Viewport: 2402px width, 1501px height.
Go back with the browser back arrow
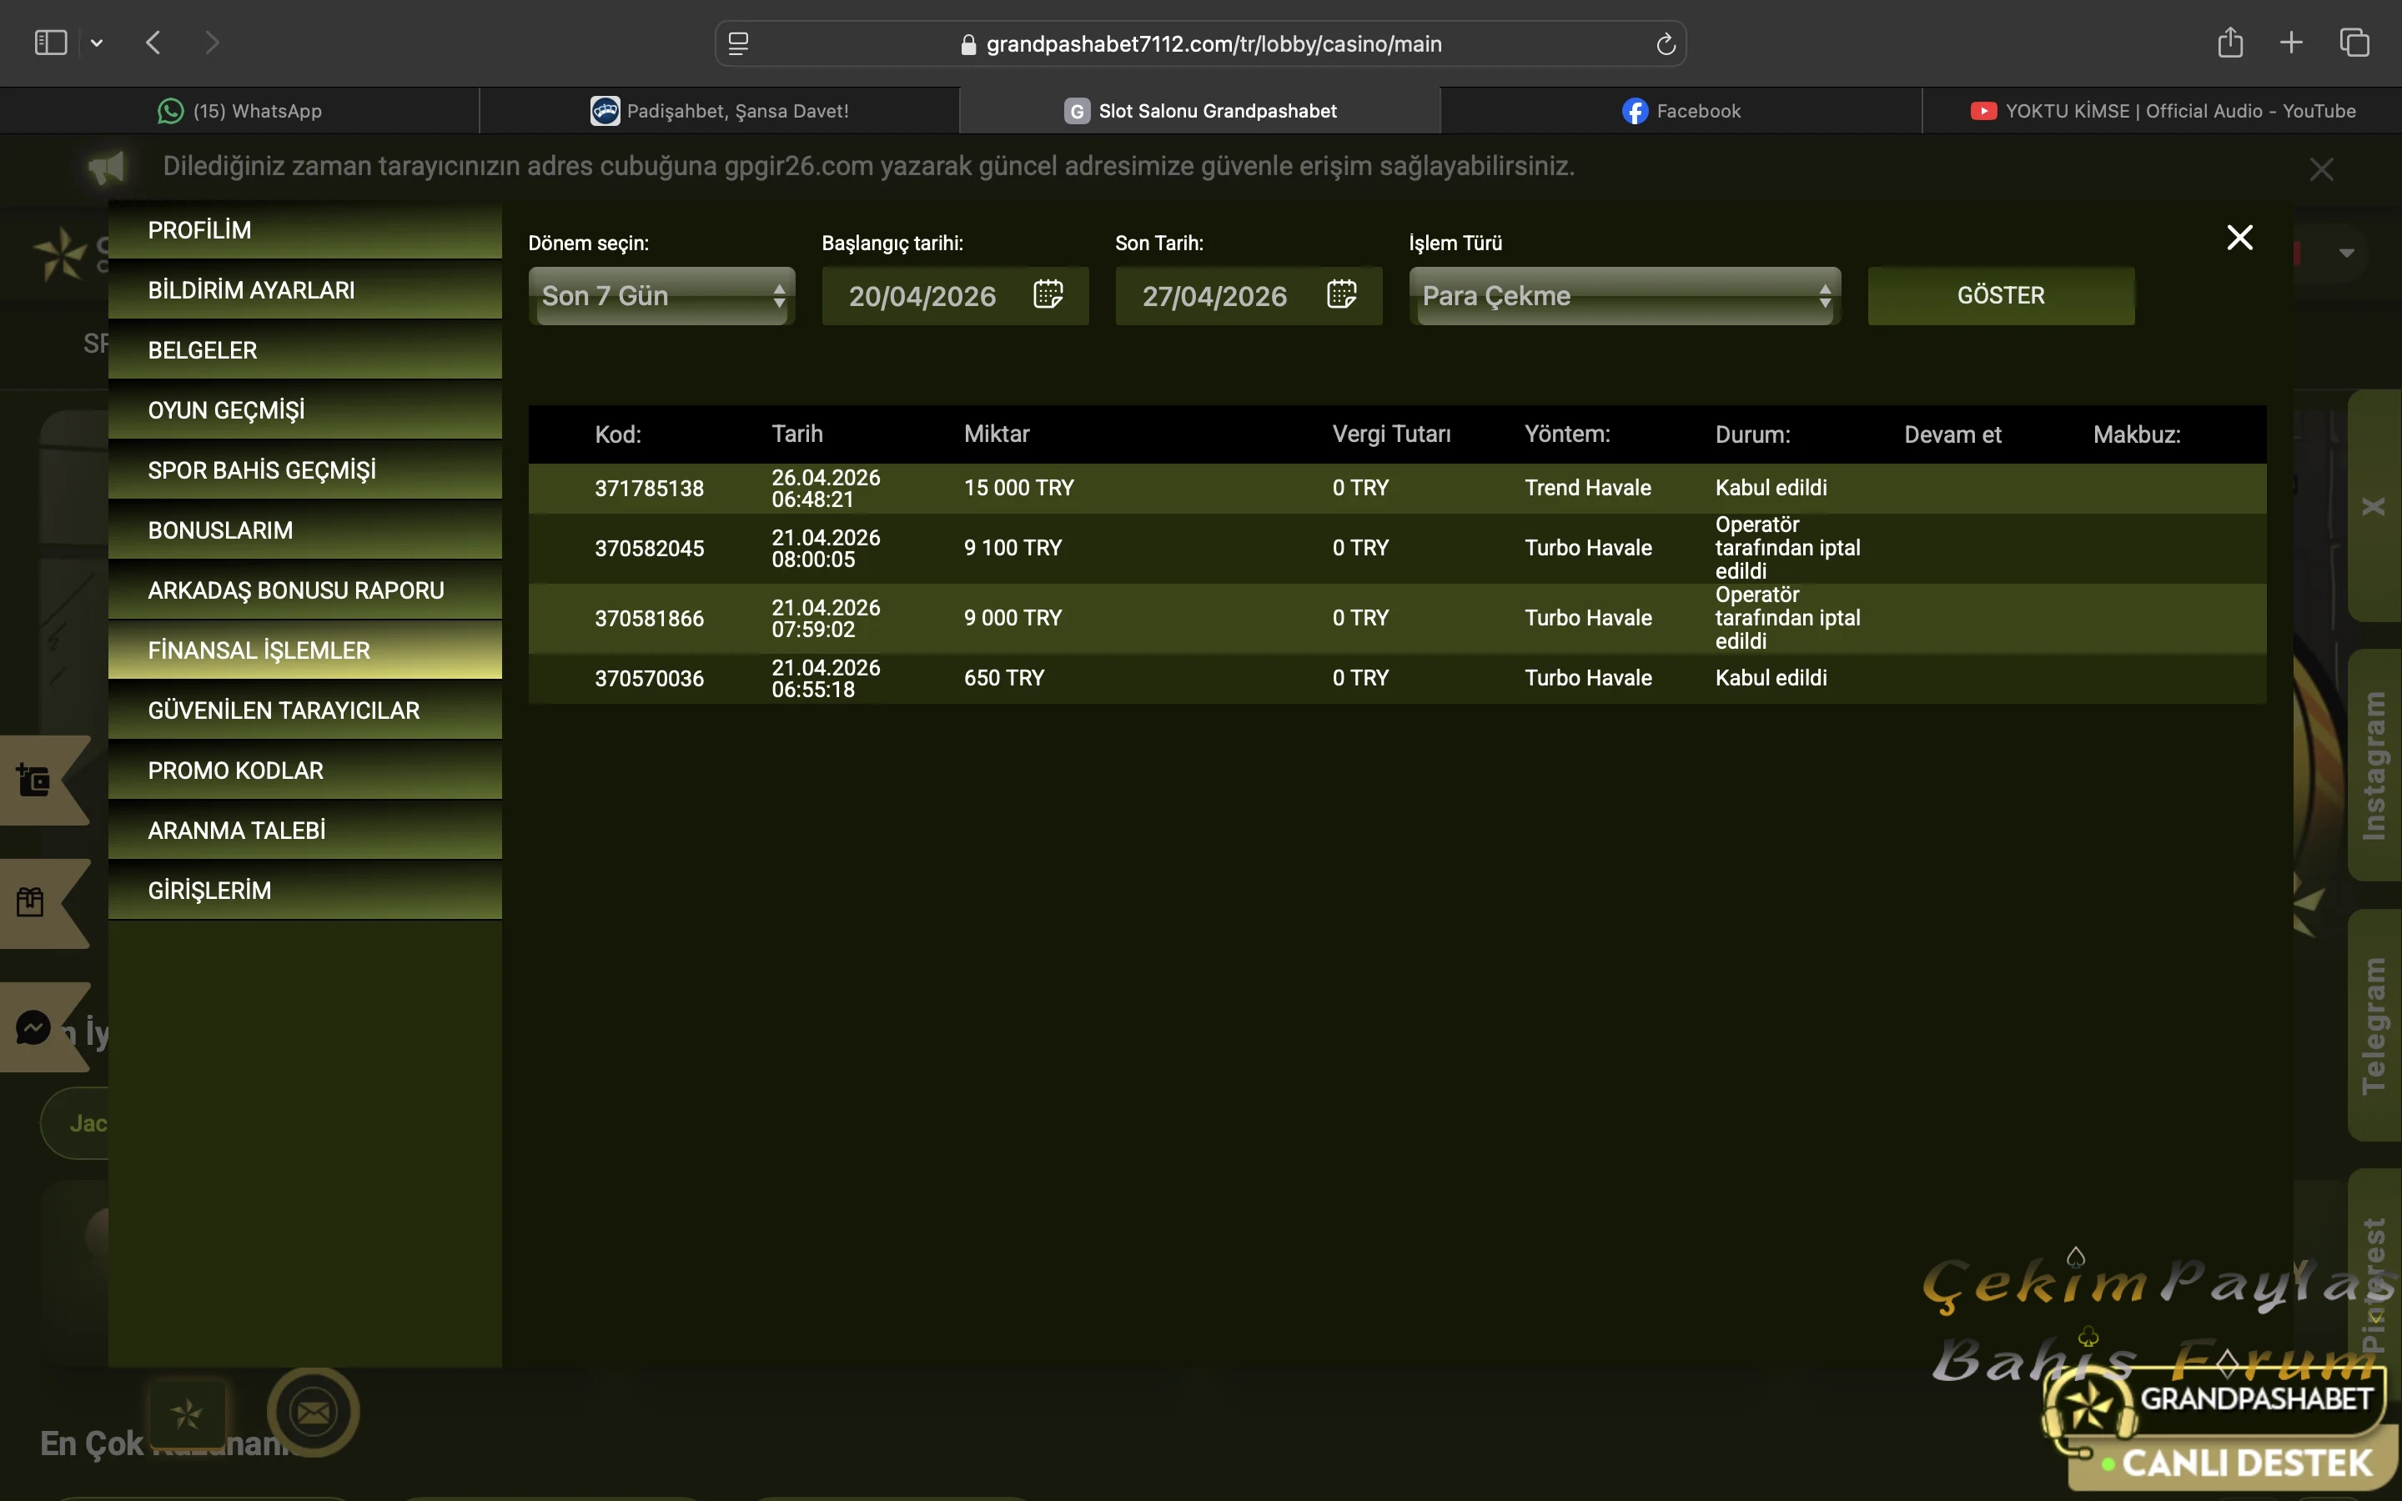click(x=153, y=43)
